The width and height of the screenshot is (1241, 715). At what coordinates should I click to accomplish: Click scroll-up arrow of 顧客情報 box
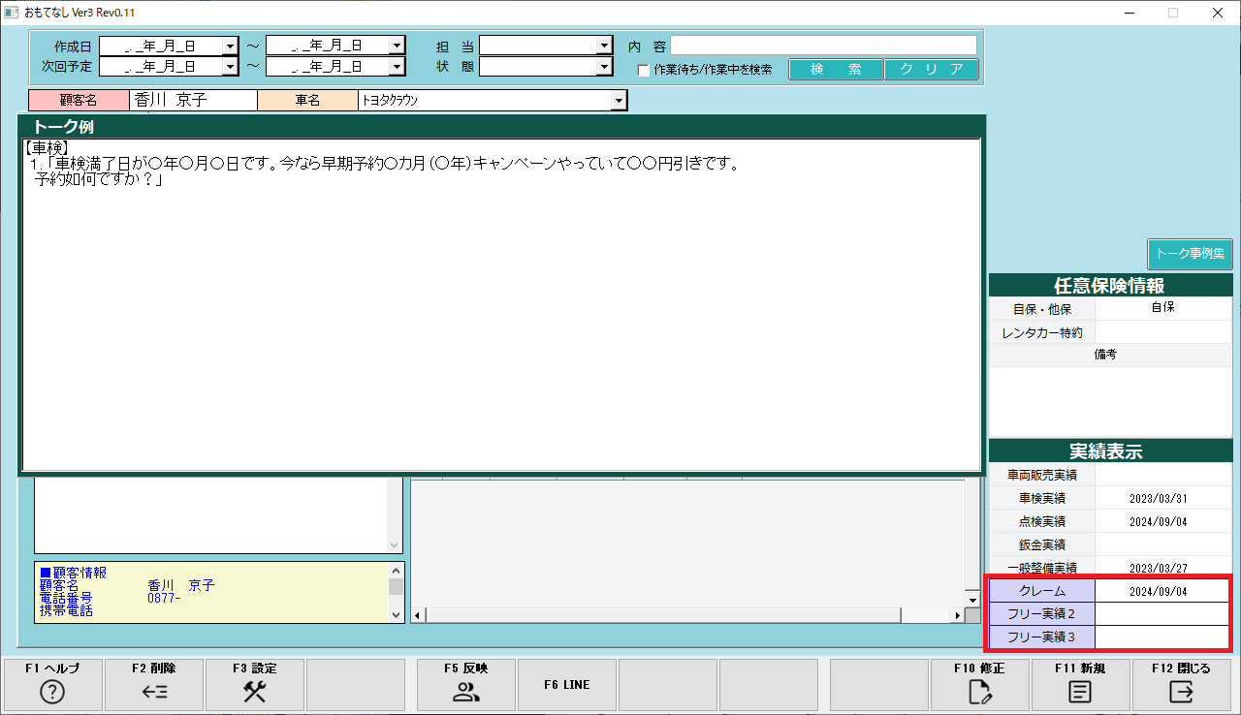[396, 569]
